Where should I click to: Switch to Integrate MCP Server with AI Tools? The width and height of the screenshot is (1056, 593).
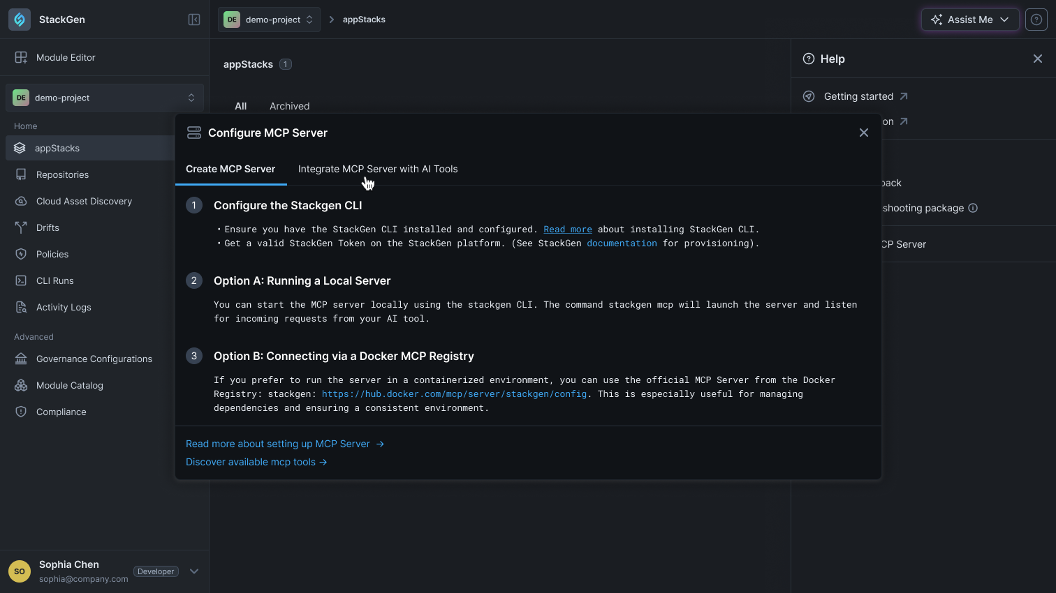[x=377, y=169]
